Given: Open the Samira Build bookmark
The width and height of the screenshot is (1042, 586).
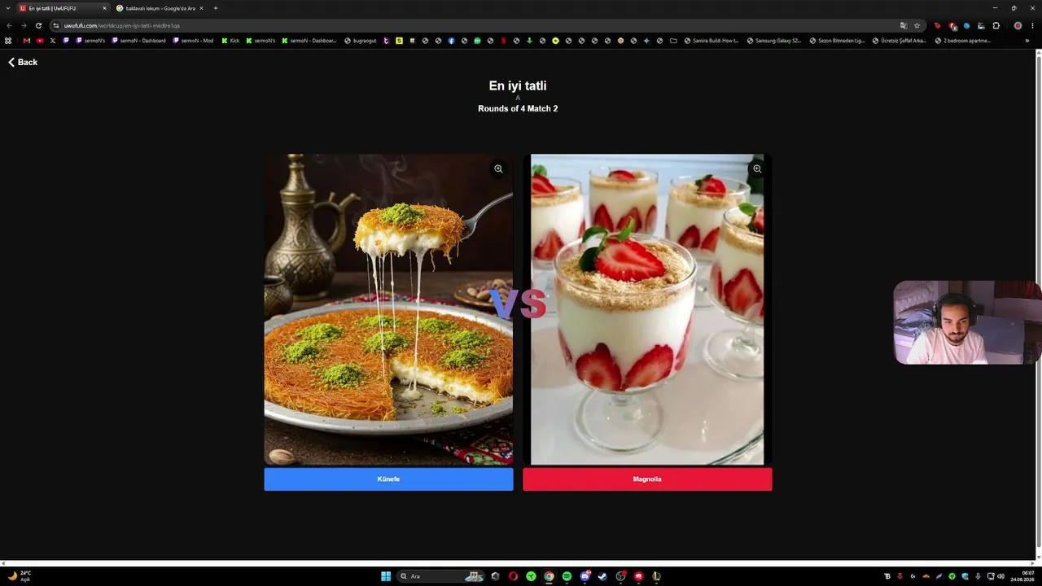Looking at the screenshot, I should [711, 41].
